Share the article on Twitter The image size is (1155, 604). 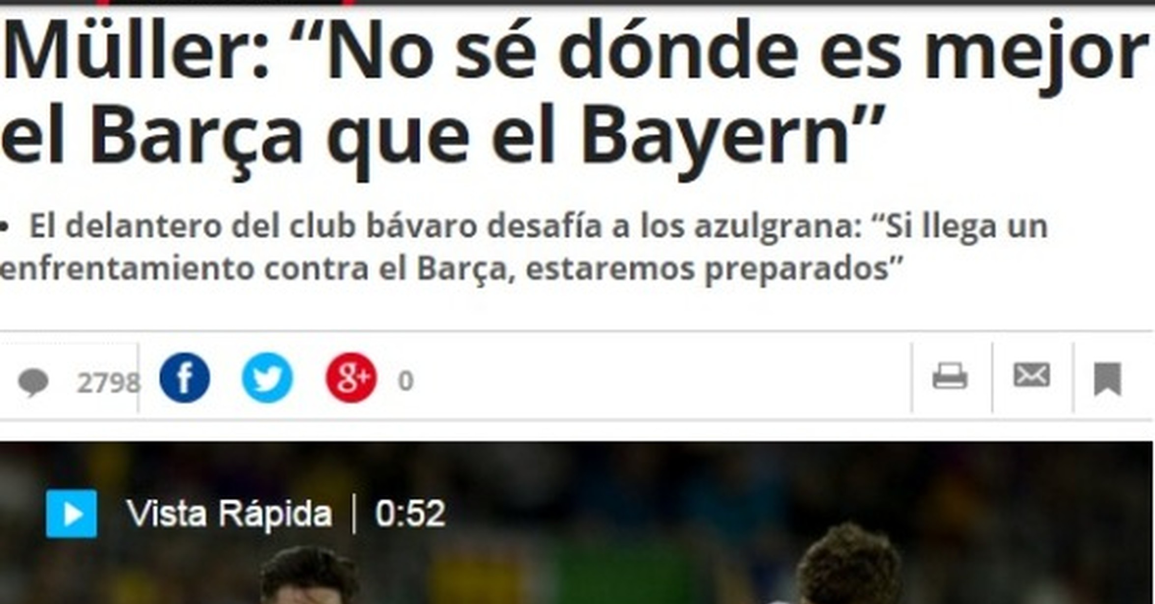(x=267, y=378)
